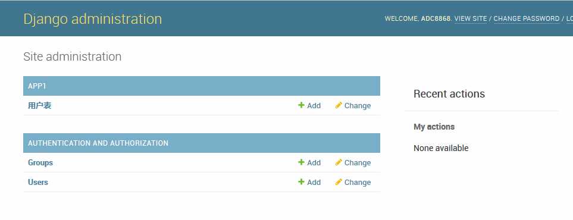The image size is (573, 220).
Task: Follow the View Site link
Action: click(x=471, y=18)
